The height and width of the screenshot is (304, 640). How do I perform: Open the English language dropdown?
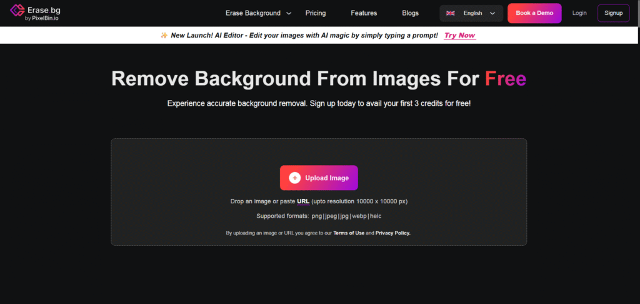(x=472, y=13)
